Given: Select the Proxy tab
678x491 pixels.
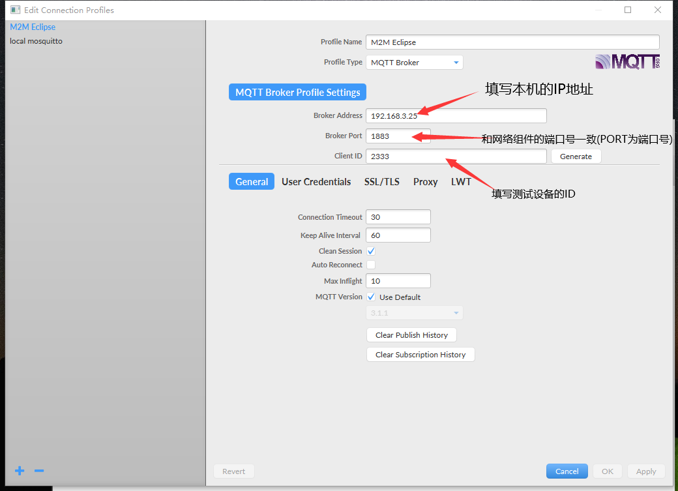Looking at the screenshot, I should 425,182.
